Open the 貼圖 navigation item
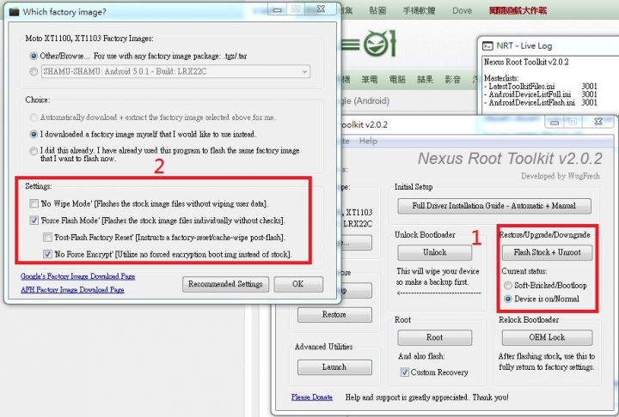The width and height of the screenshot is (619, 417). (377, 10)
